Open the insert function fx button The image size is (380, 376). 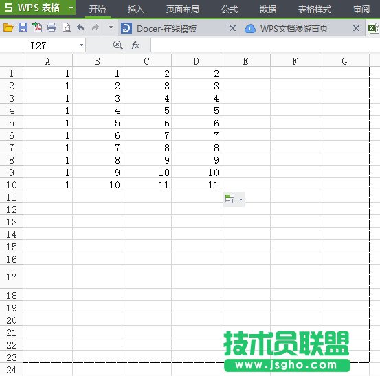(x=135, y=45)
